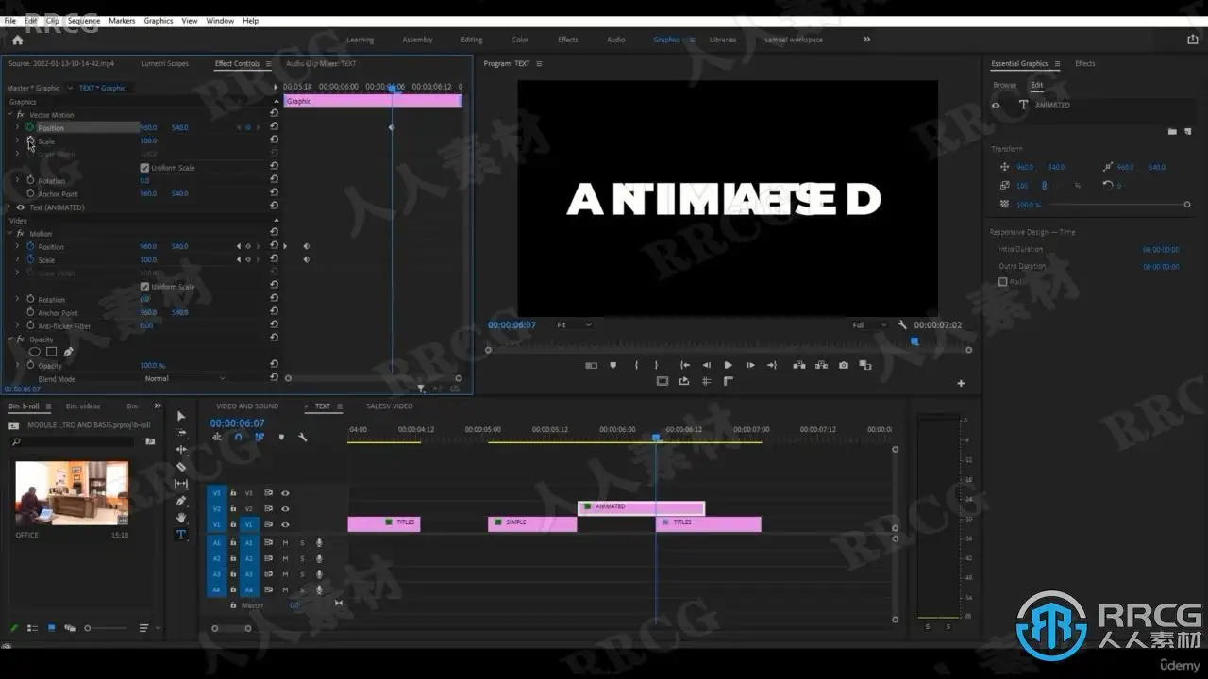Viewport: 1208px width, 679px height.
Task: Hide ANIMATED layer in Essential Graphics
Action: point(995,106)
